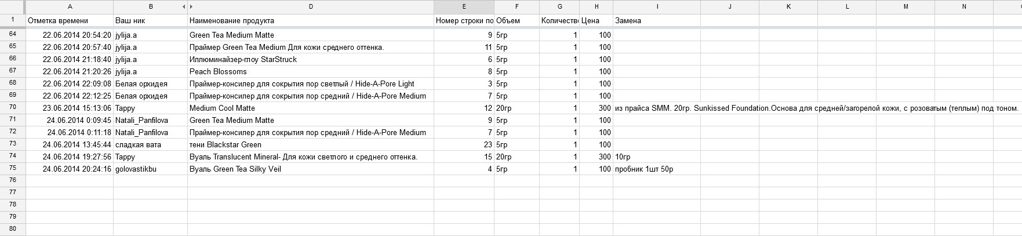Select price cell 300 in row 74
Image resolution: width=1022 pixels, height=236 pixels.
click(597, 157)
